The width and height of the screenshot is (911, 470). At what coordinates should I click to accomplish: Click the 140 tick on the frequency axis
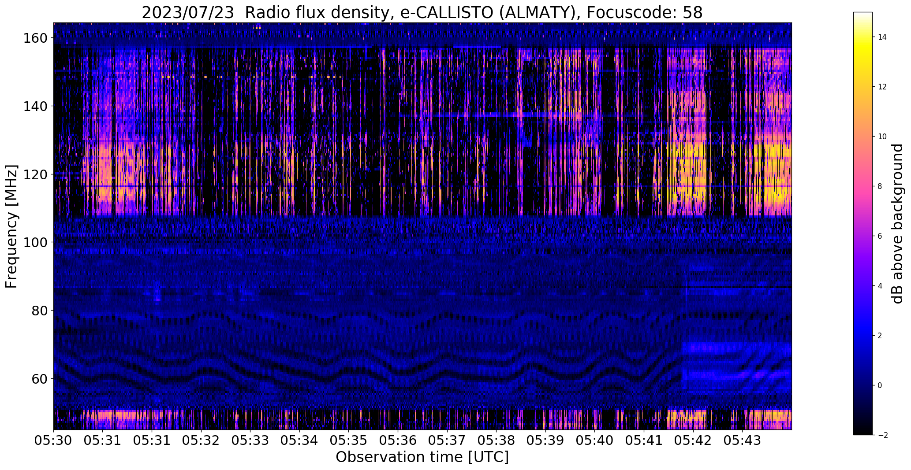click(35, 106)
